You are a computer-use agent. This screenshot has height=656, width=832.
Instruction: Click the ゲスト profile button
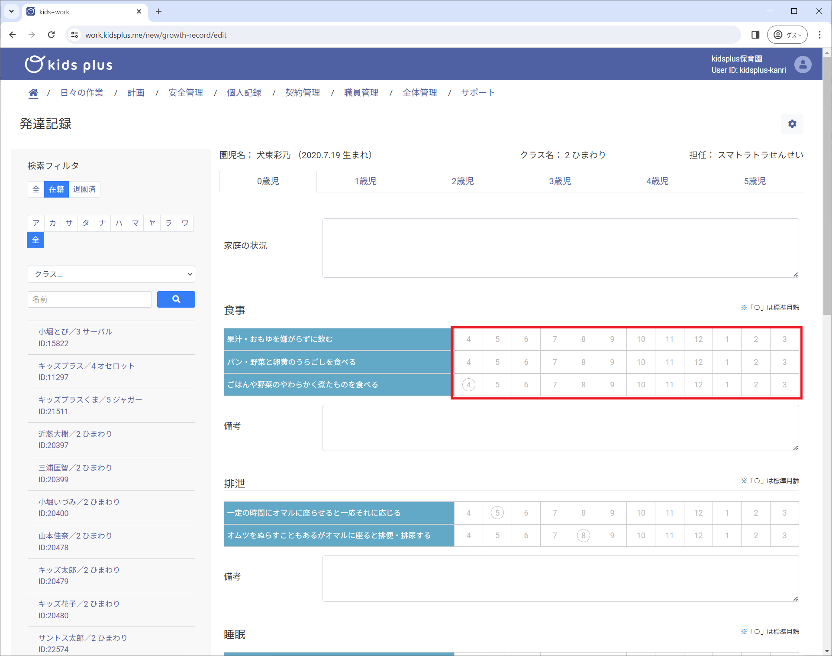(787, 35)
